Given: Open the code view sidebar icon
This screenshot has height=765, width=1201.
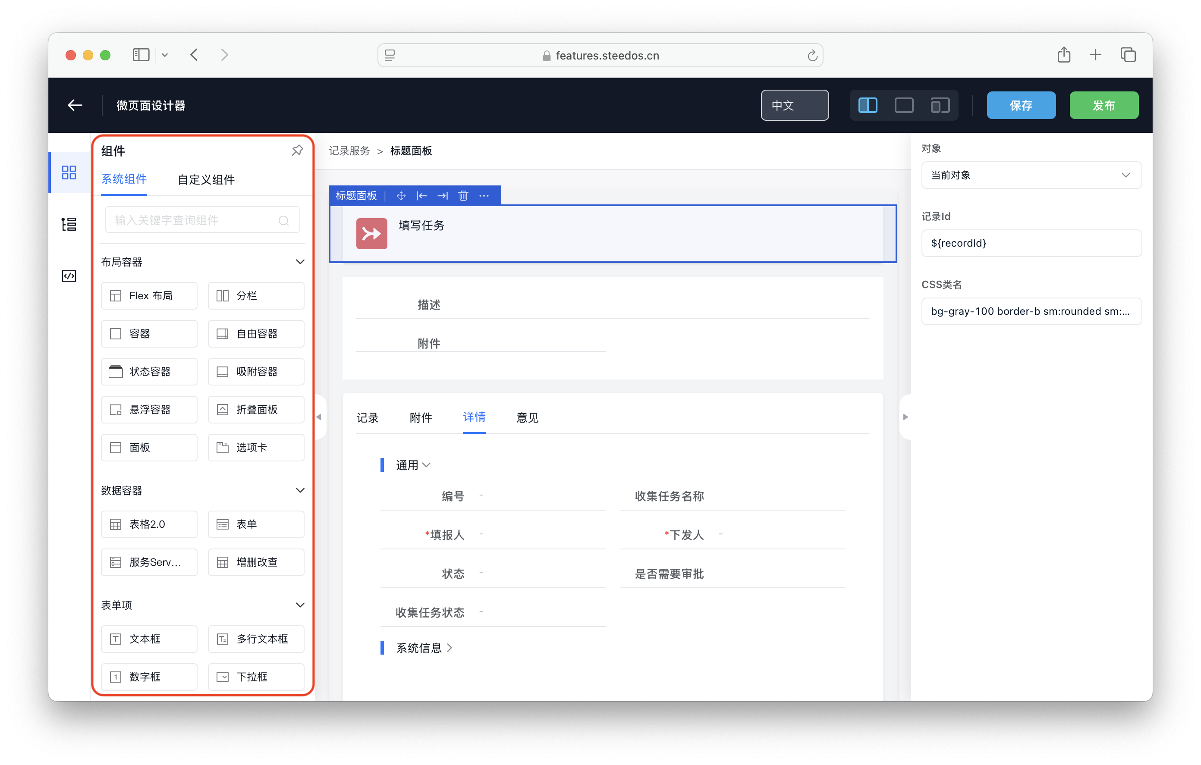Looking at the screenshot, I should (69, 276).
